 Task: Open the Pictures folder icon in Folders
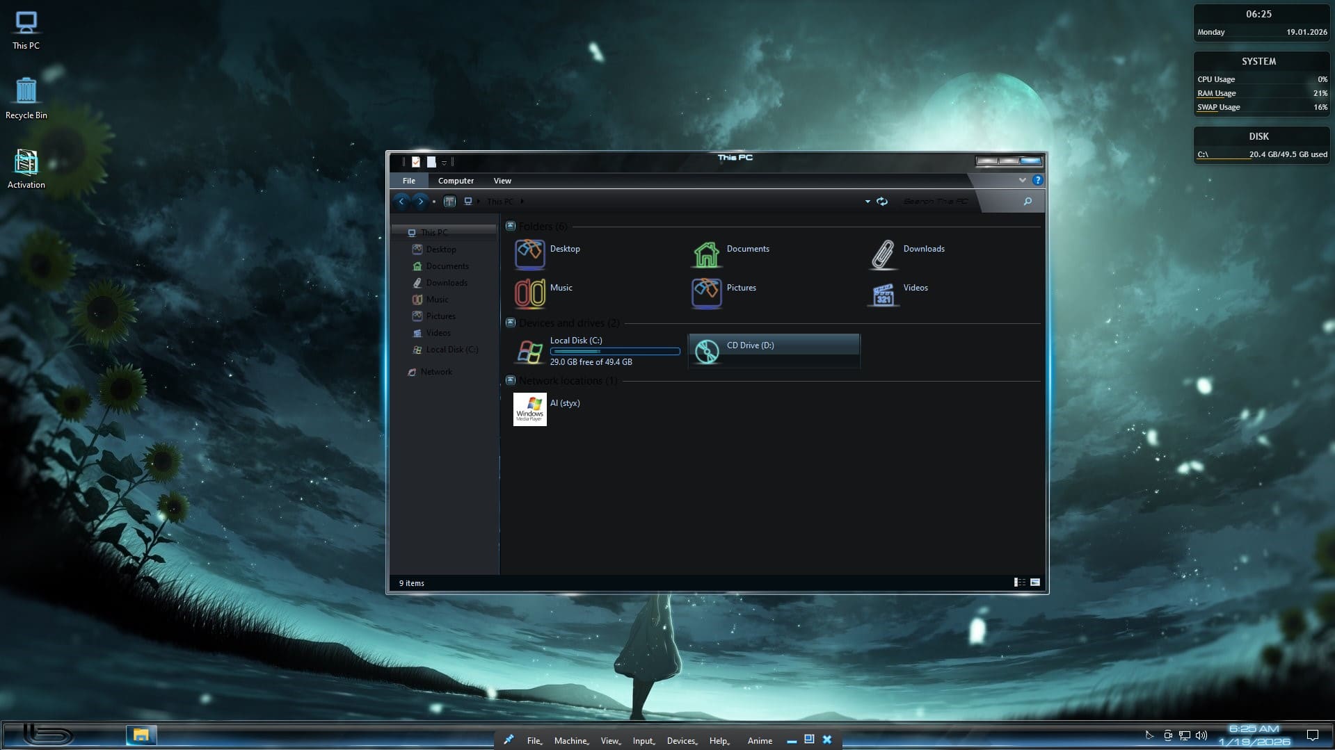[706, 293]
